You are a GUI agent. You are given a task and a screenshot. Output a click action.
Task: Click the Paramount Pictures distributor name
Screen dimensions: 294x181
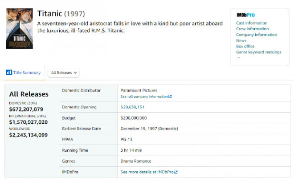(x=139, y=90)
